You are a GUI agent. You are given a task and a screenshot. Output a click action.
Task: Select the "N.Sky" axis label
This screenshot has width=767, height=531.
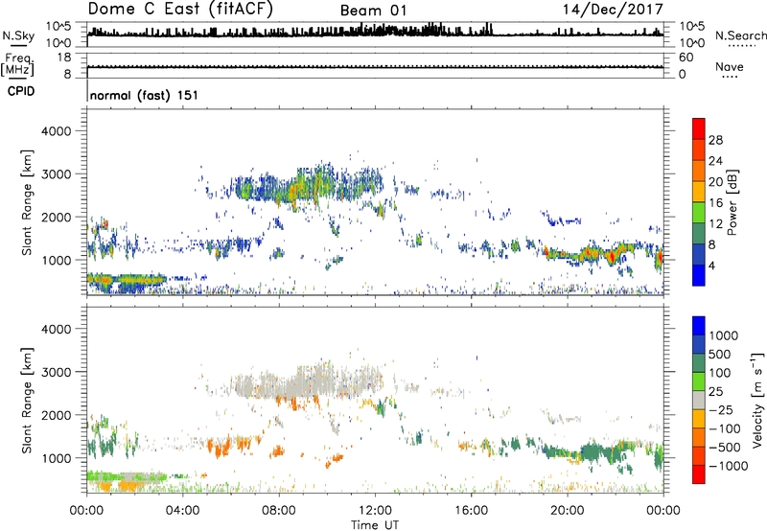pyautogui.click(x=18, y=35)
